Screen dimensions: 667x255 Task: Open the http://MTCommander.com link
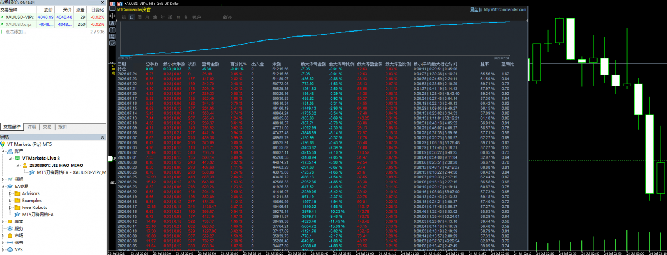tap(504, 9)
